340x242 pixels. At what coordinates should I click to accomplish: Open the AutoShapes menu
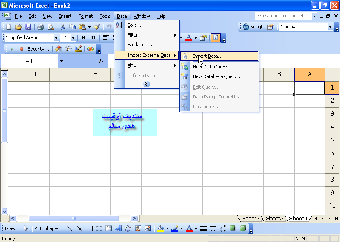click(48, 228)
